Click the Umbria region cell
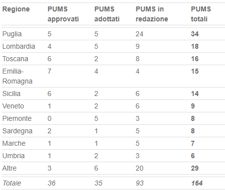The height and width of the screenshot is (190, 225). point(13,156)
